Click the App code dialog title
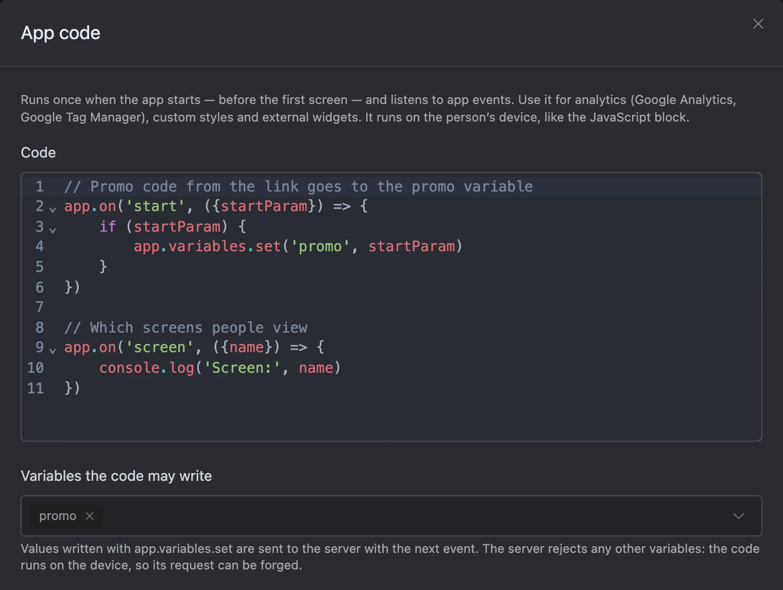Viewport: 783px width, 590px height. pyautogui.click(x=61, y=33)
